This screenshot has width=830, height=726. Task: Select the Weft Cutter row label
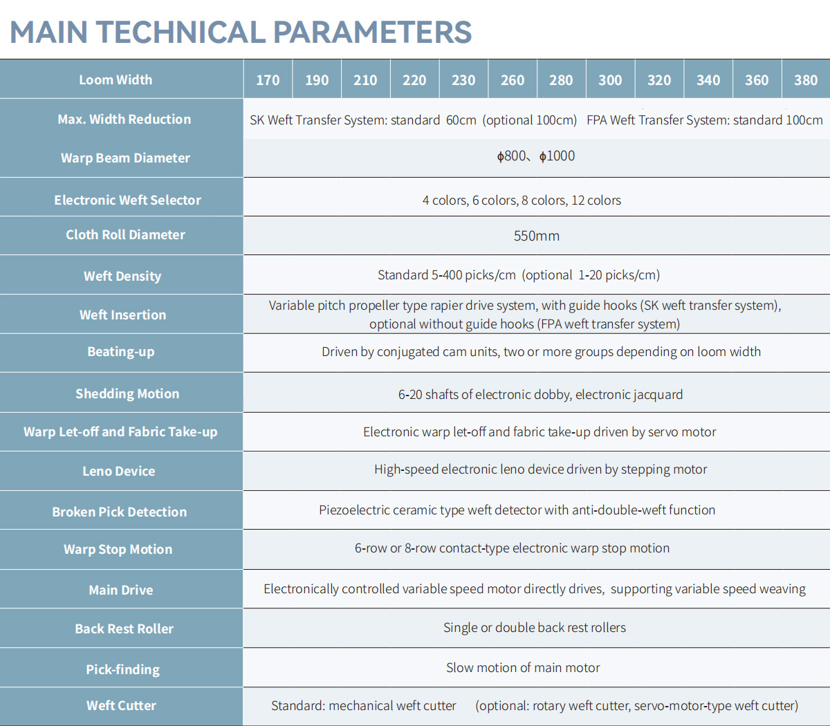pyautogui.click(x=121, y=705)
